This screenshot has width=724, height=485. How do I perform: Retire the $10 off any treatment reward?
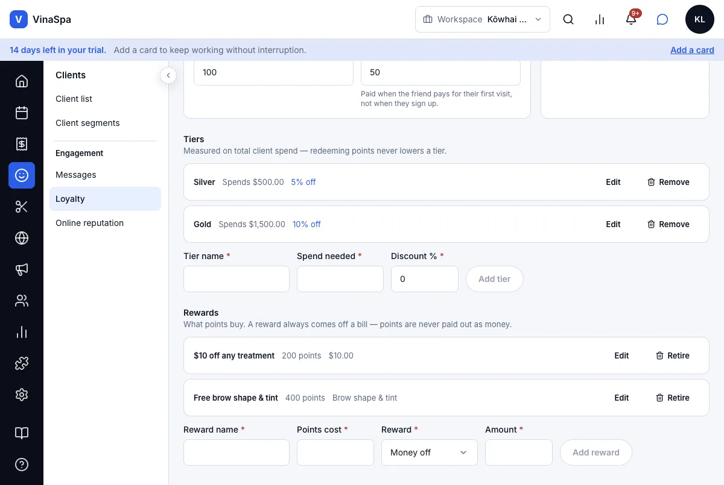pyautogui.click(x=672, y=355)
